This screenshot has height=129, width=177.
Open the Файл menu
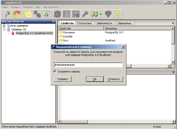(x=5, y=7)
